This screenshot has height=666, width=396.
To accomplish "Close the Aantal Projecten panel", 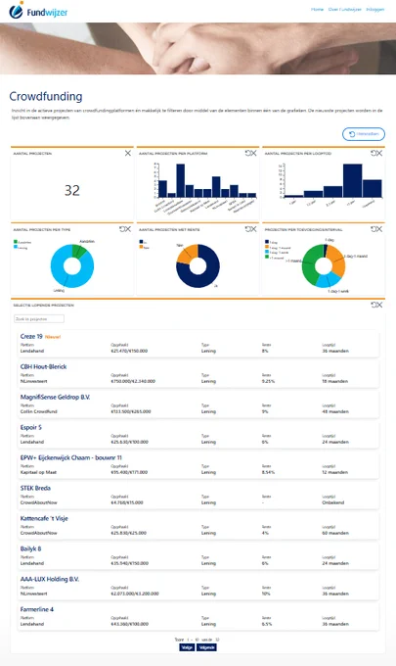I will click(x=128, y=153).
